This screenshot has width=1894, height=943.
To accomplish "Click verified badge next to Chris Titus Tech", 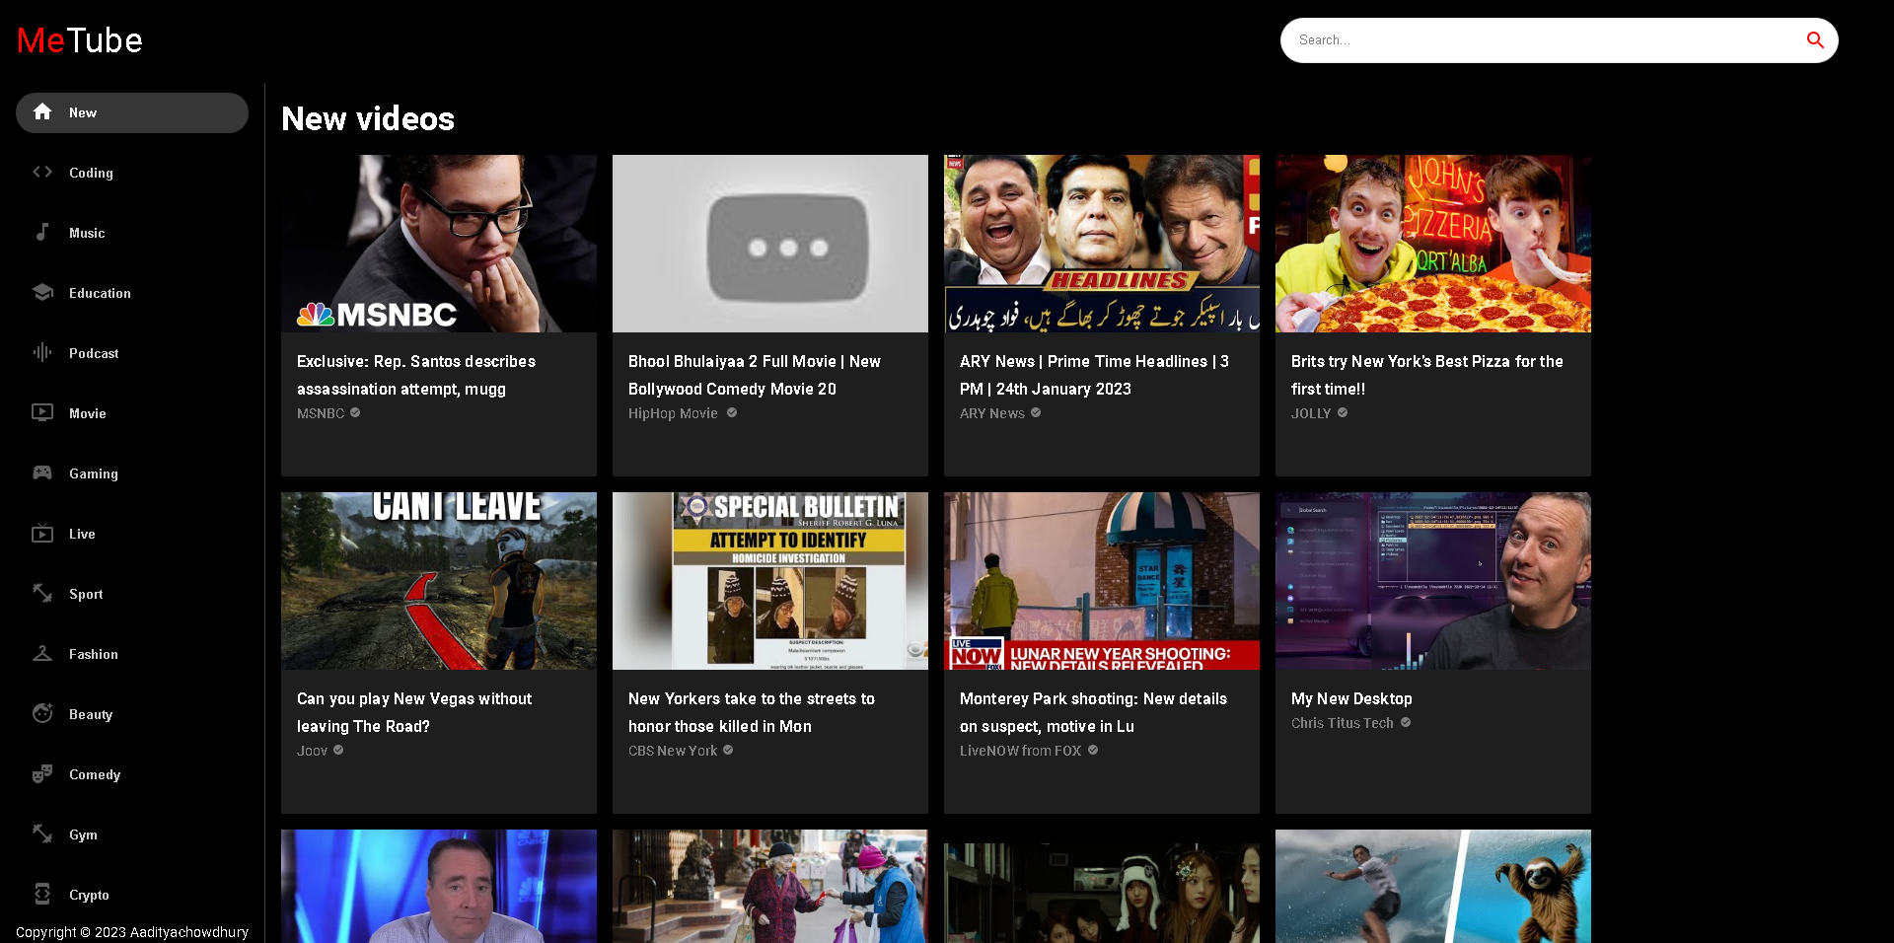I will tap(1406, 722).
